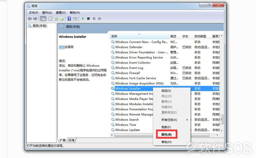Switch to the 扩展 tab
This screenshot has width=256, height=158.
63,140
